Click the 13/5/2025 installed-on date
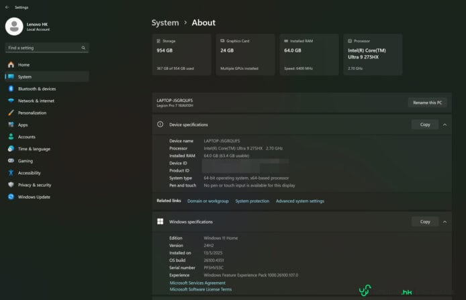 pyautogui.click(x=213, y=253)
